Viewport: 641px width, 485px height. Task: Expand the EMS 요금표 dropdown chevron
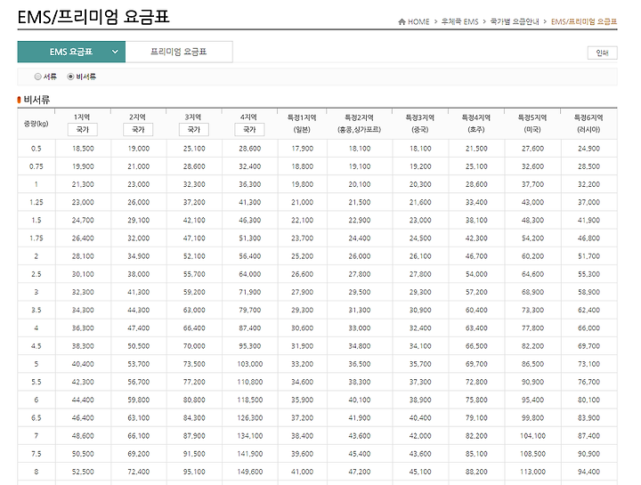point(115,52)
